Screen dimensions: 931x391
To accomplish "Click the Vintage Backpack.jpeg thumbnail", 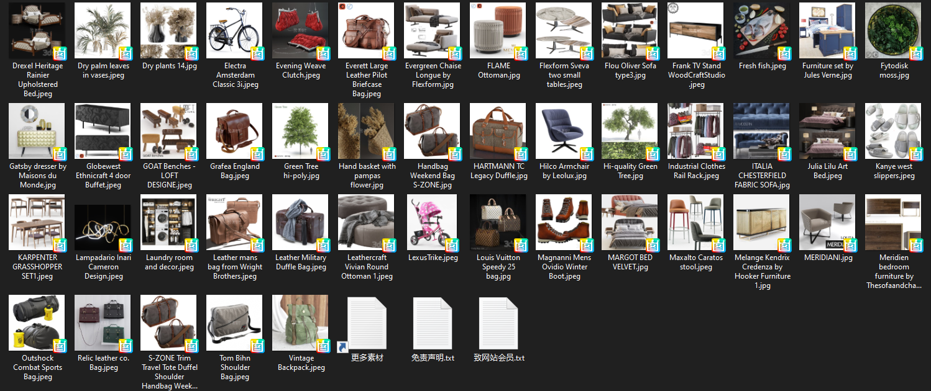I will (301, 323).
